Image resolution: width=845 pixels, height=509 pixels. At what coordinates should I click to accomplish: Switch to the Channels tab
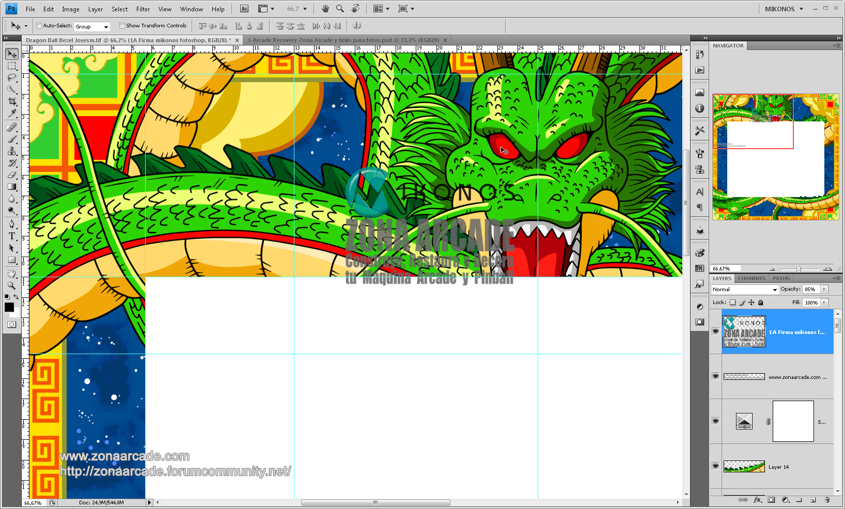click(752, 278)
